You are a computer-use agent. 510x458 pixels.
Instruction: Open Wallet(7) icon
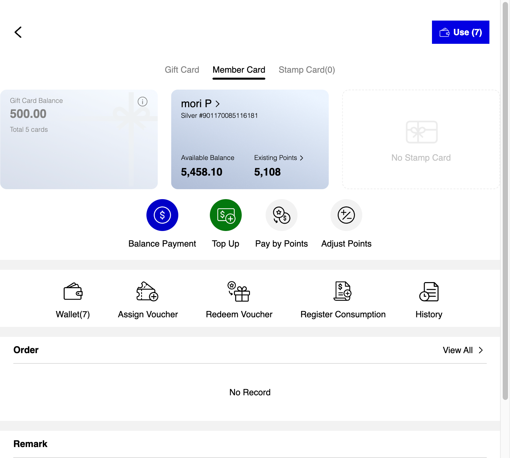click(x=73, y=291)
